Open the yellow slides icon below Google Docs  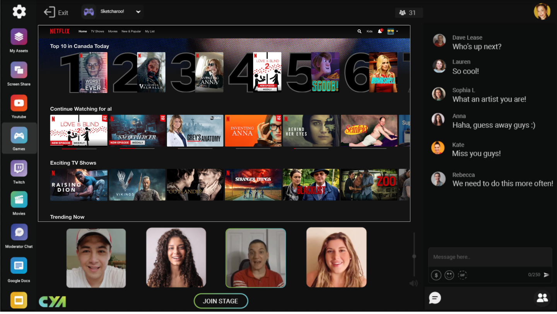19,300
